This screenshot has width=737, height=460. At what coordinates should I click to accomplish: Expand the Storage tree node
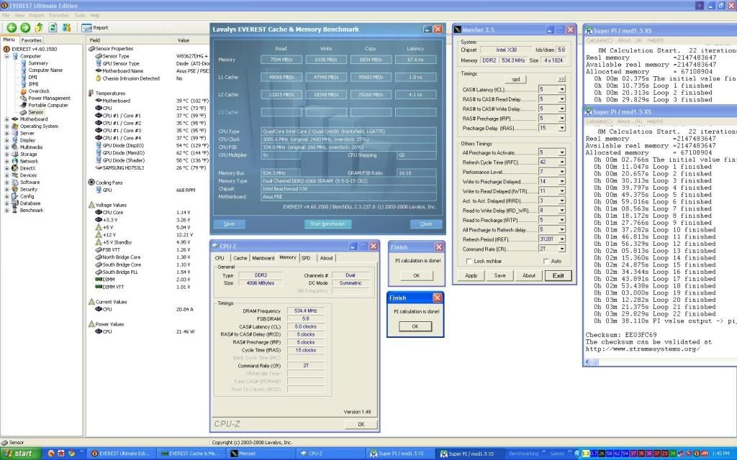(6, 154)
